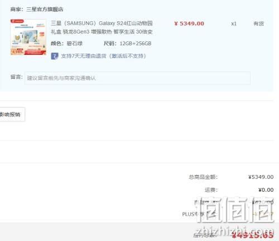279x241 pixels.
Task: Click the ¥5349.00 total goods amount
Action: [x=261, y=177]
